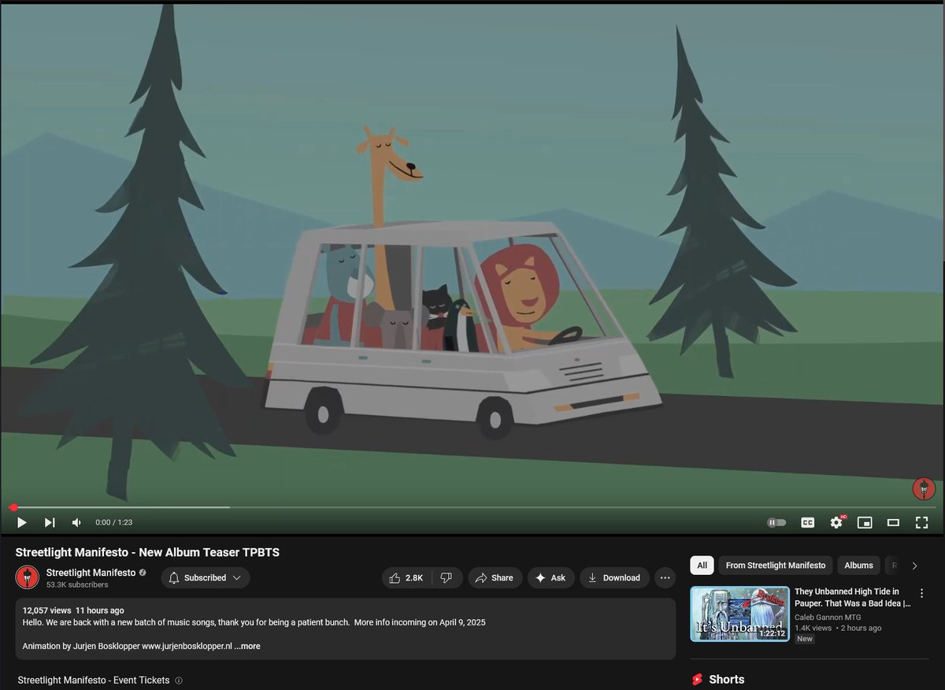The image size is (945, 690).
Task: Dislike this video
Action: point(447,577)
